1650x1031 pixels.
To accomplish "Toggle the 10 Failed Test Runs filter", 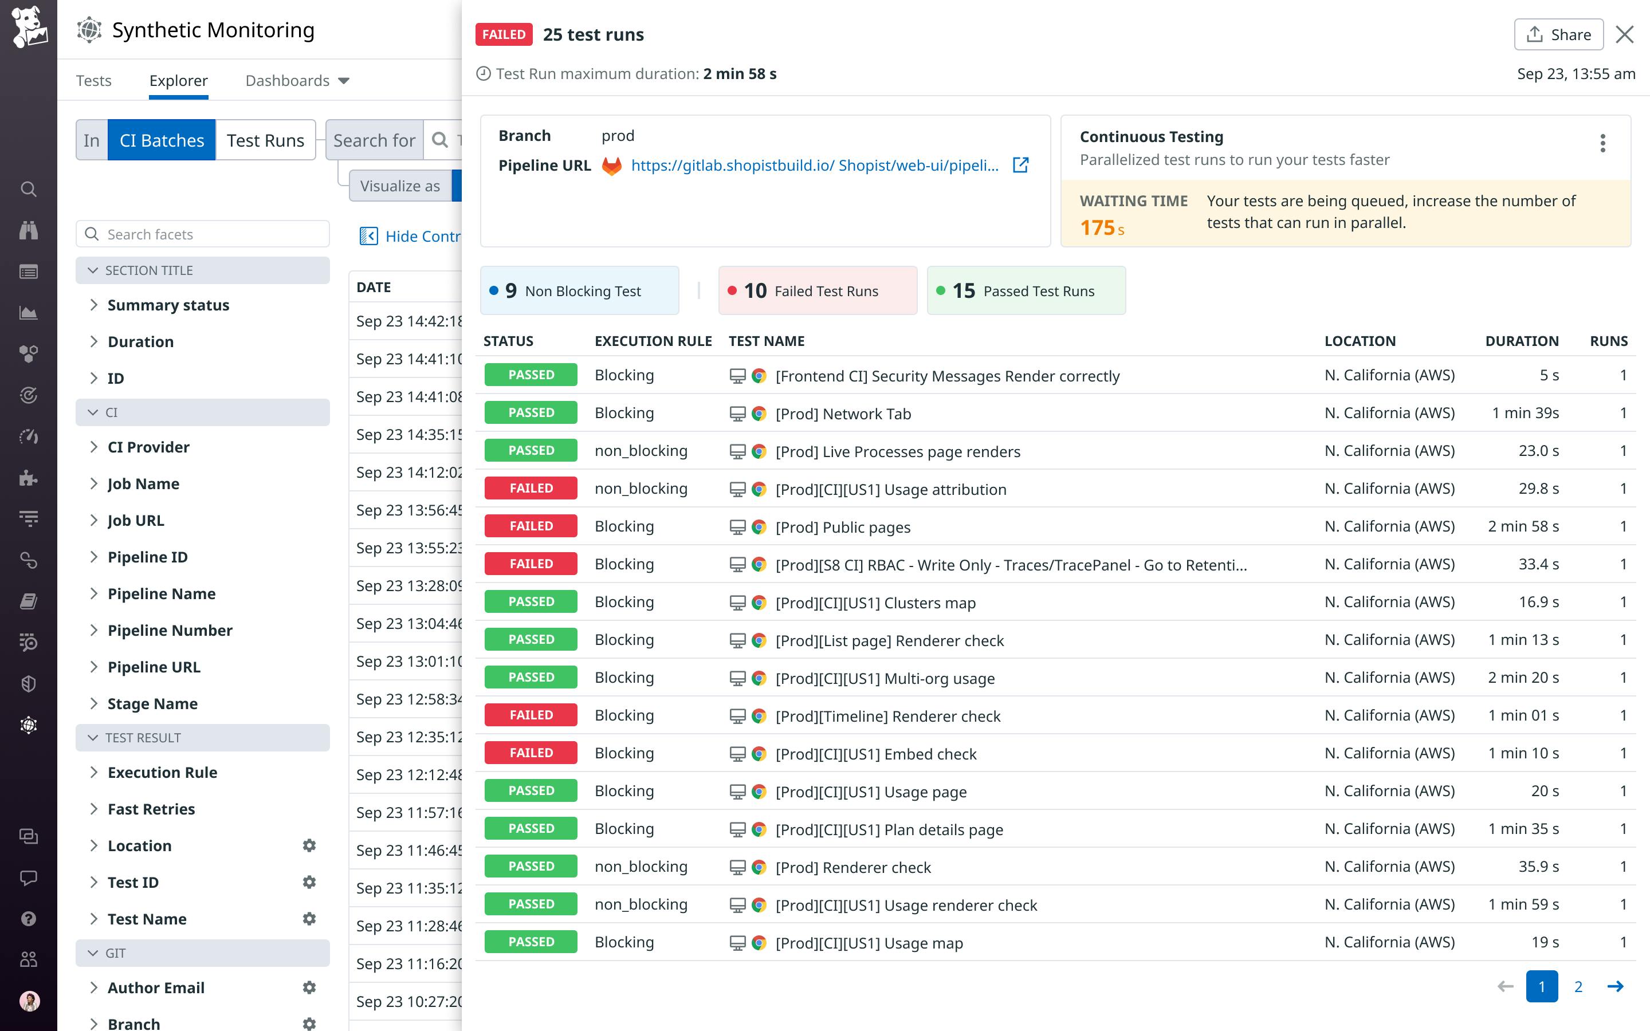I will point(817,290).
